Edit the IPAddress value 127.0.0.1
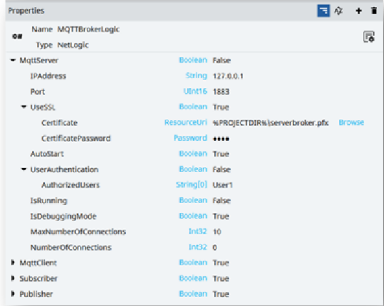The width and height of the screenshot is (384, 306). 228,76
